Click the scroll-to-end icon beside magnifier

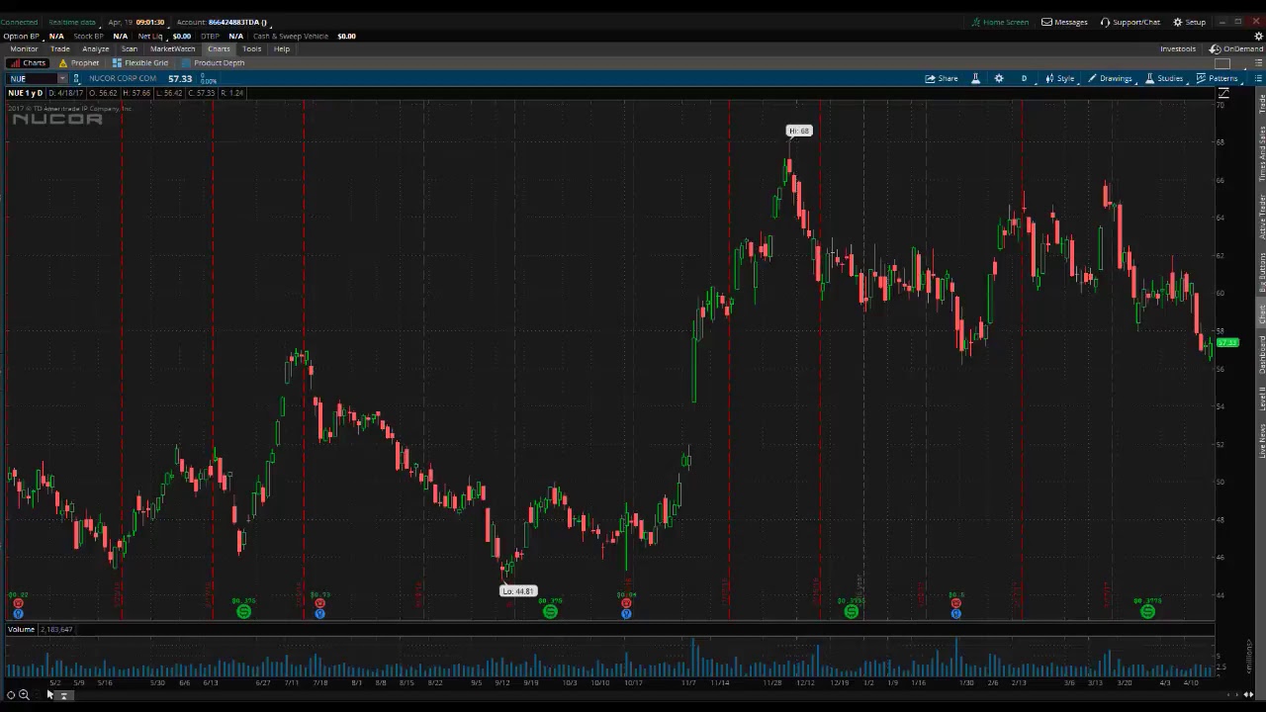pyautogui.click(x=63, y=695)
